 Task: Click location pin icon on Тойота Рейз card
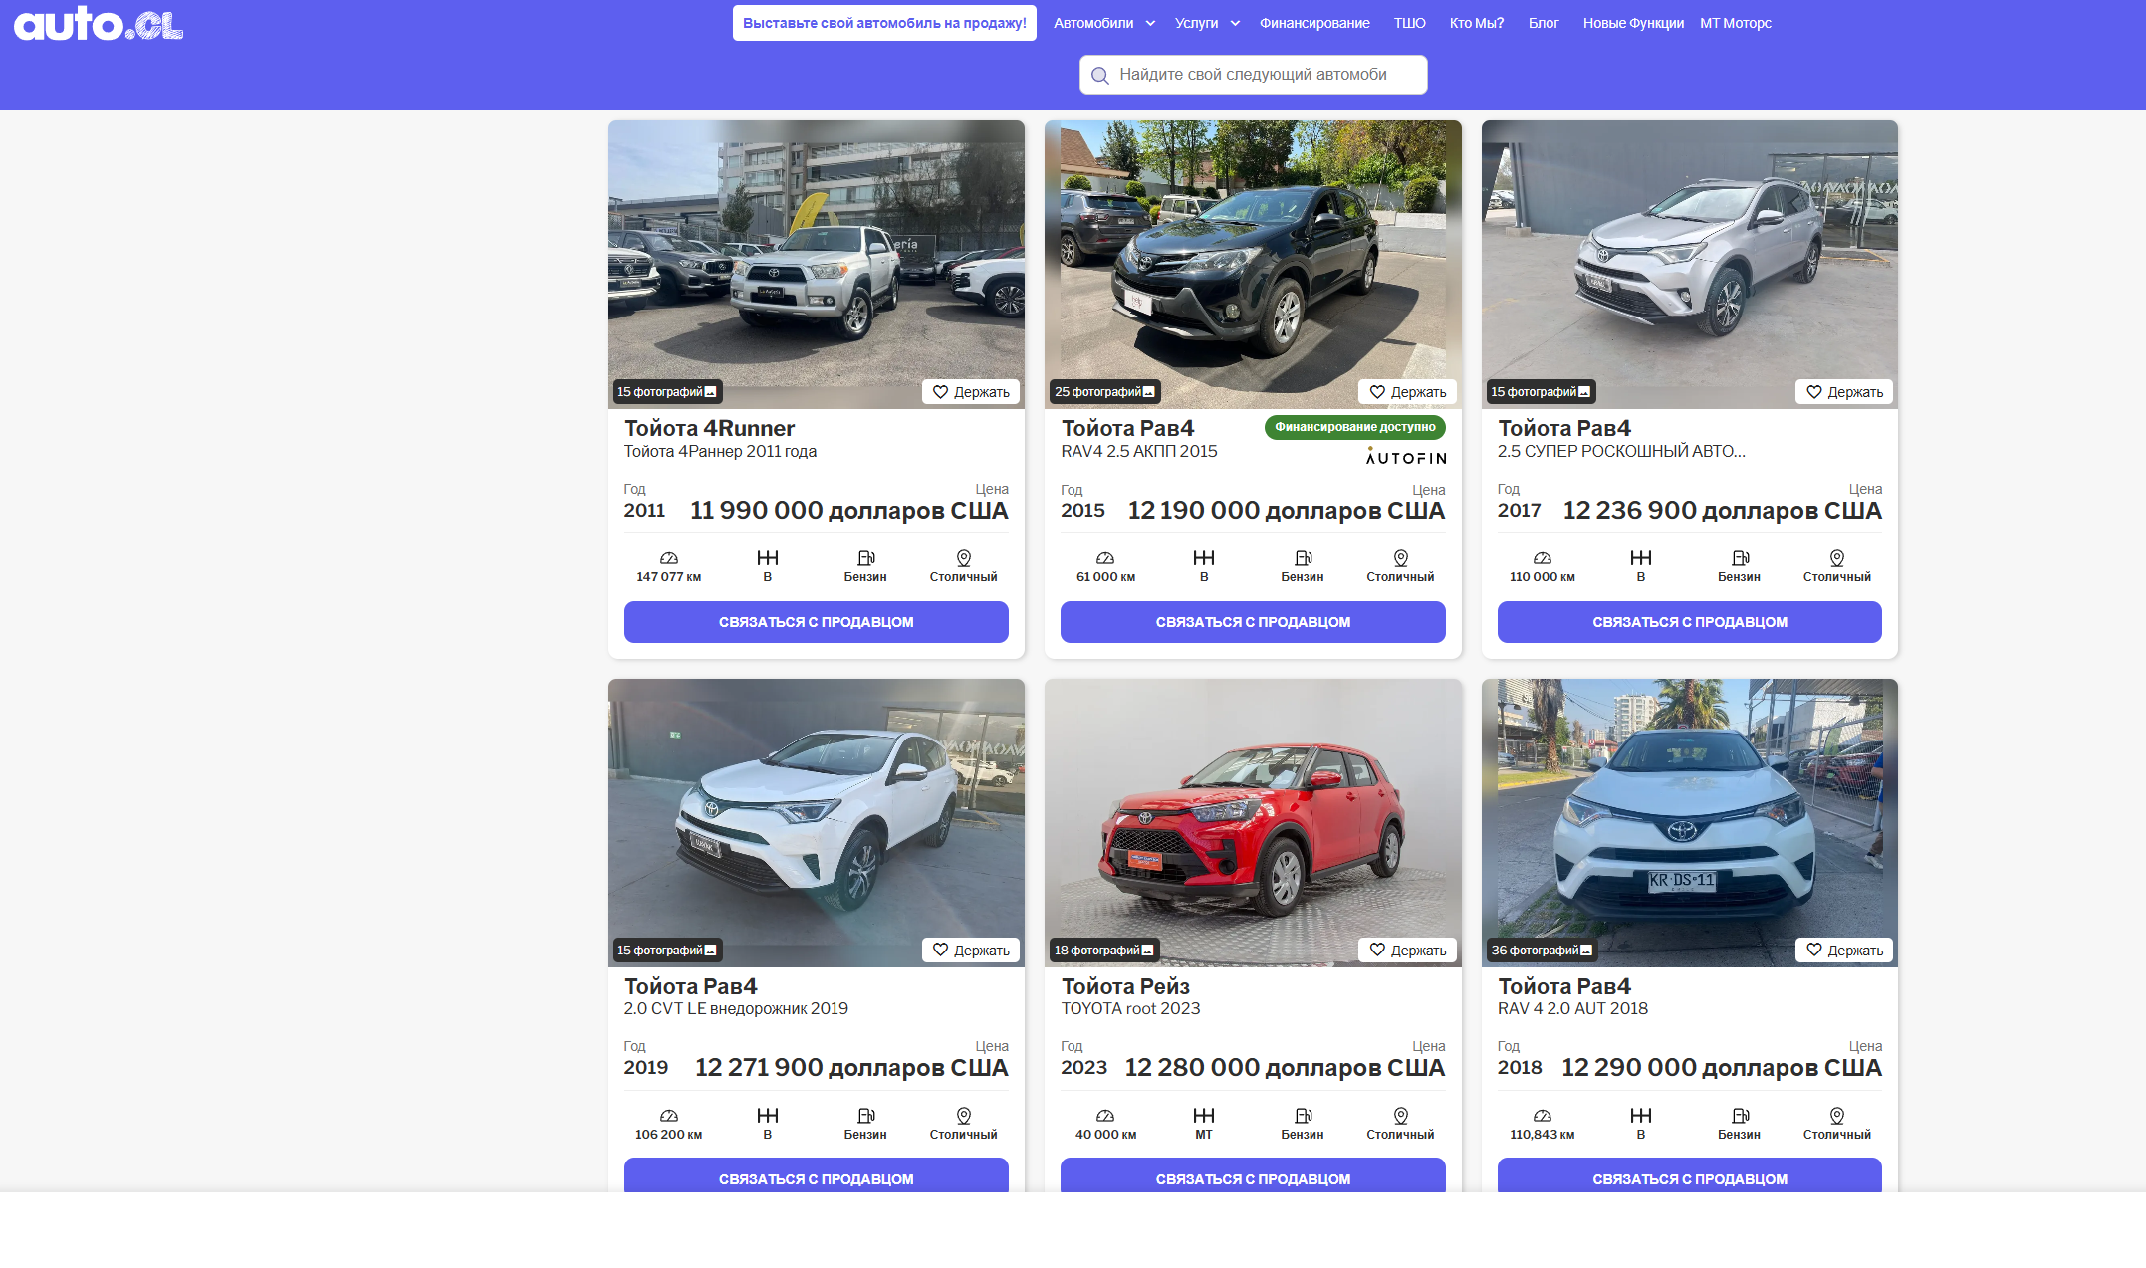(x=1400, y=1116)
